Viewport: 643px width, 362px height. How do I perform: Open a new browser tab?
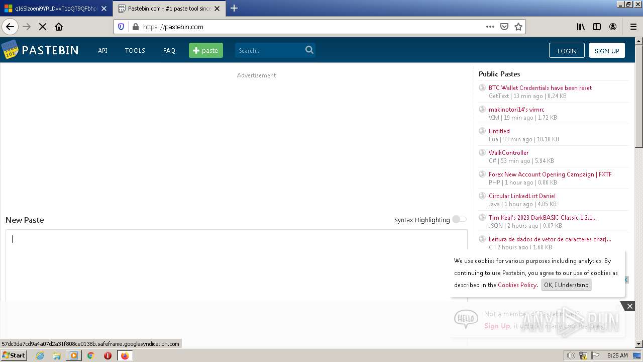coord(234,9)
